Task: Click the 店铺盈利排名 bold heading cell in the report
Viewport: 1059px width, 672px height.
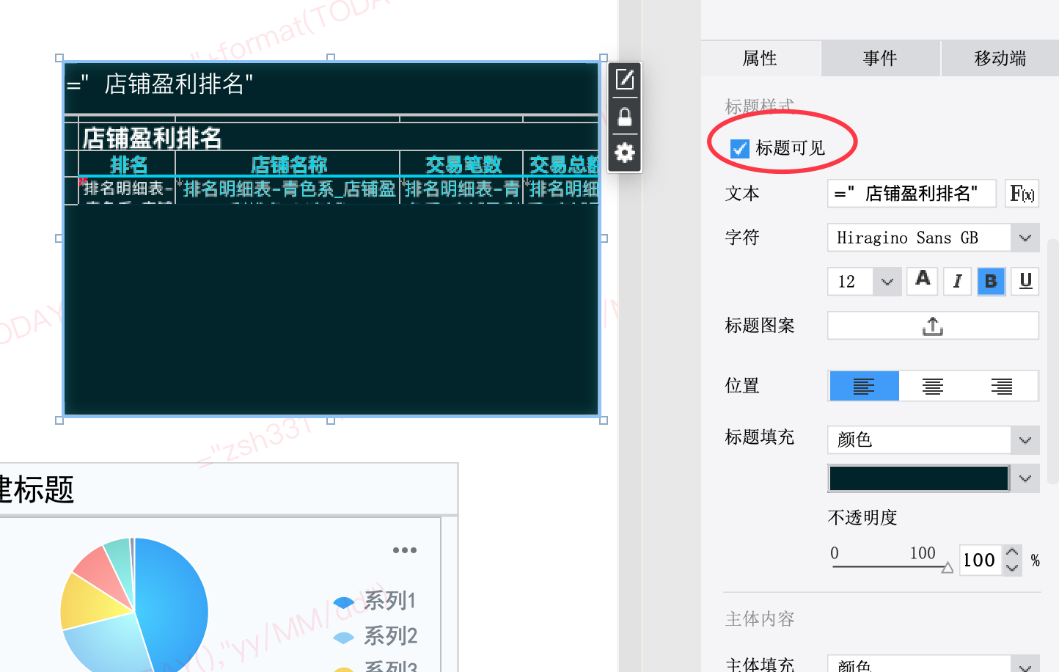Action: point(153,138)
